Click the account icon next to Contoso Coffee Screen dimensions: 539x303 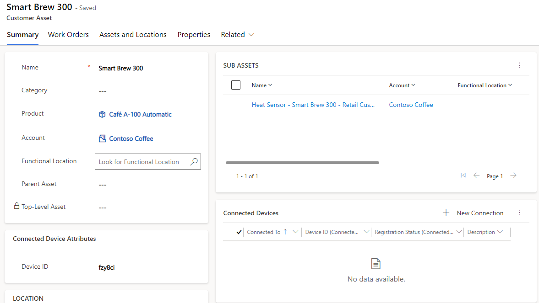pyautogui.click(x=102, y=138)
